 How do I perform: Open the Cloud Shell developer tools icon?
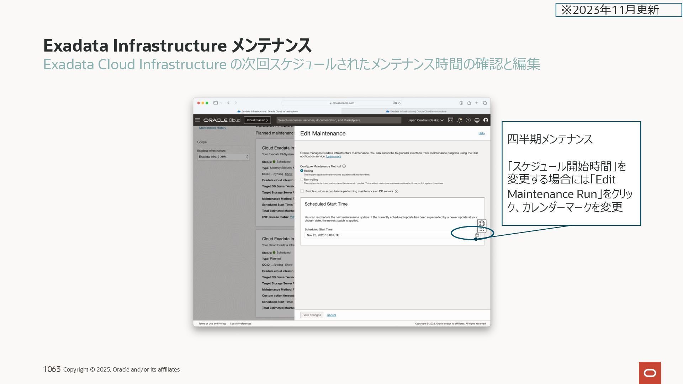[x=450, y=120]
